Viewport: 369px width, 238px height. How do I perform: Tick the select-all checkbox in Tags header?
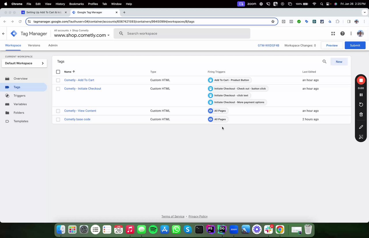click(58, 72)
